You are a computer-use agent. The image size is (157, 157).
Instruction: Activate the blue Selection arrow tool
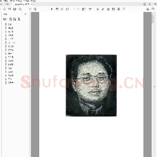[52, 9]
